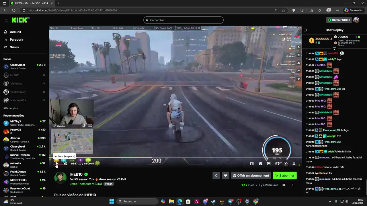
Task: Click the green S'abonner button
Action: (x=284, y=175)
